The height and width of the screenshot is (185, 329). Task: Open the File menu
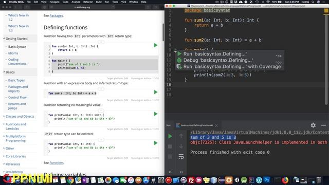(29, 2)
